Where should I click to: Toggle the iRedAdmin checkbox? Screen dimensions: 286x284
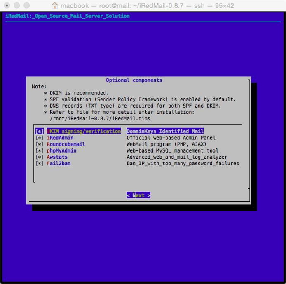pos(40,138)
